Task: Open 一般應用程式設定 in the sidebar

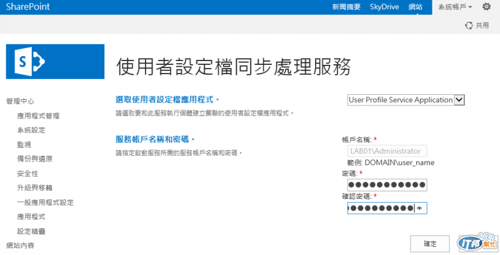Action: point(45,203)
